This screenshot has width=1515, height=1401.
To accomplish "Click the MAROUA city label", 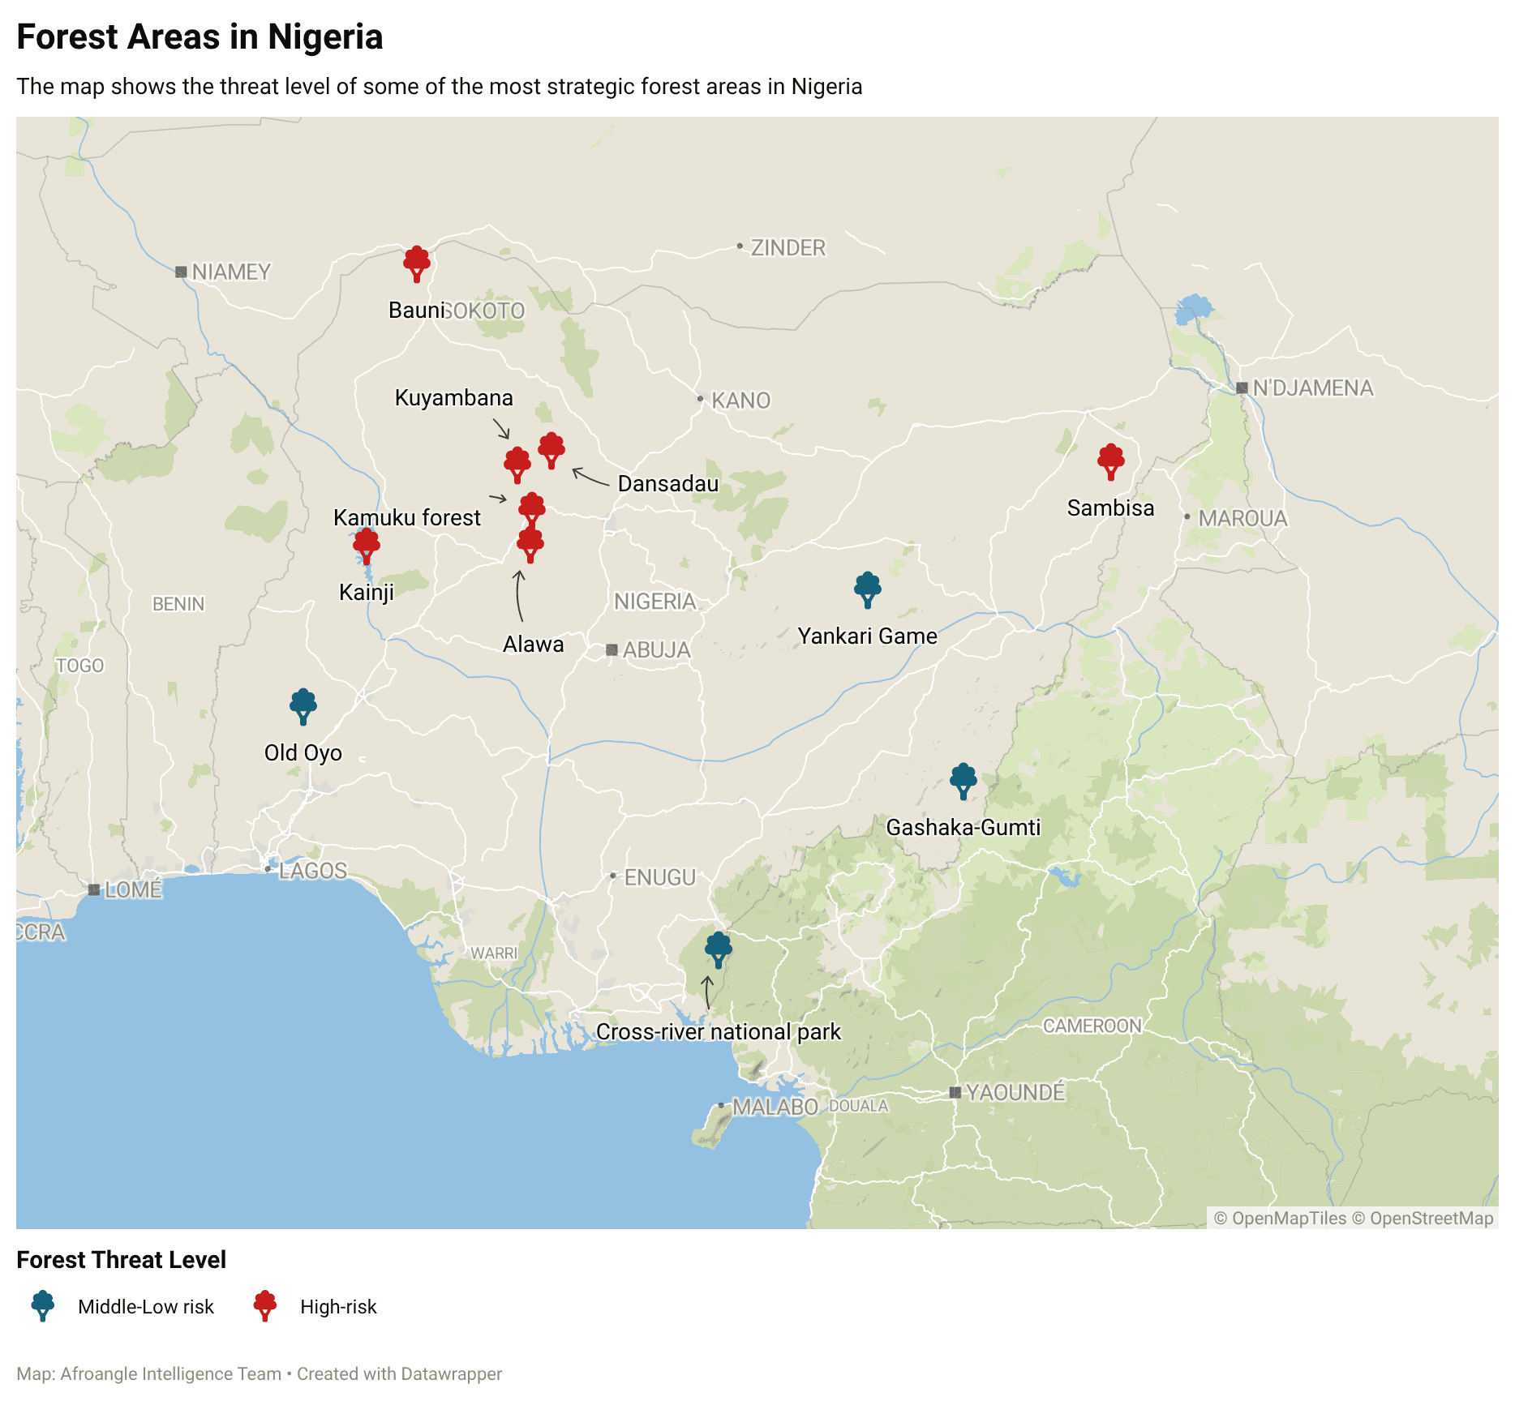I will (1242, 518).
